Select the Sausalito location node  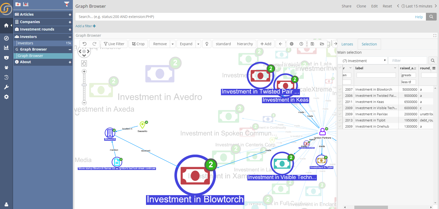click(x=142, y=125)
